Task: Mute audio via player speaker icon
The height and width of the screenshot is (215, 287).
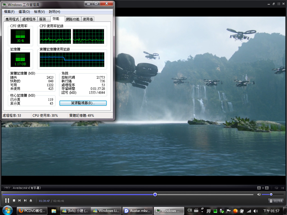Action: tap(259, 194)
